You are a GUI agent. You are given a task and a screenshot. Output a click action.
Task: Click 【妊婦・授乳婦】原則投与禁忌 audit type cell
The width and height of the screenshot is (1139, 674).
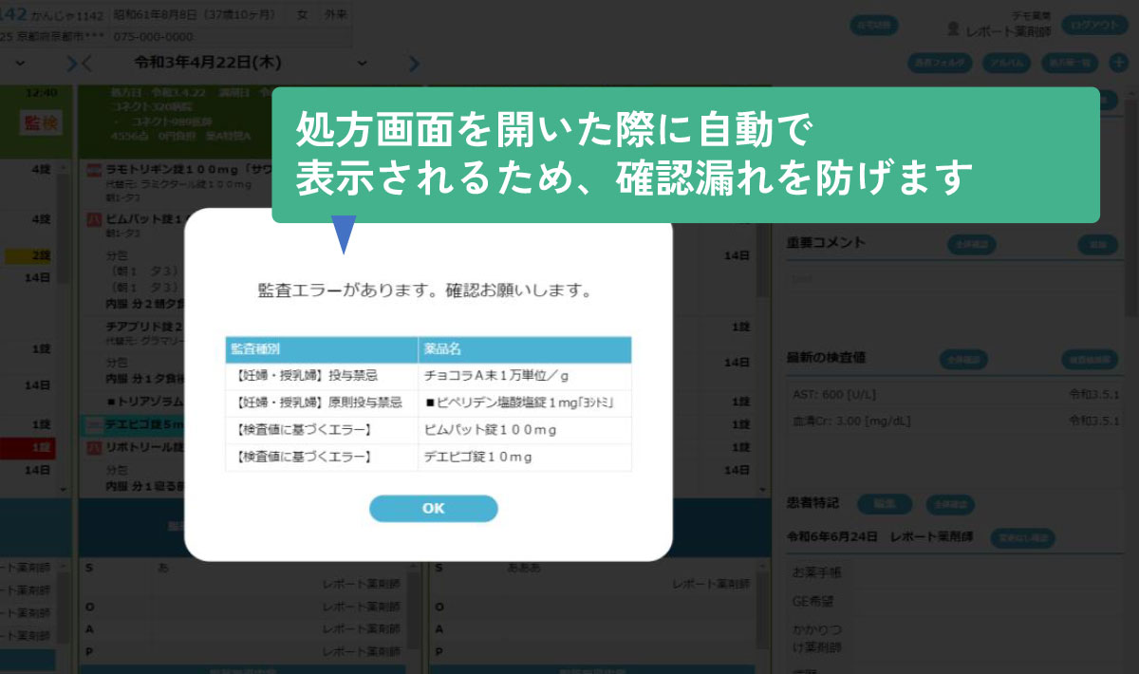click(322, 403)
